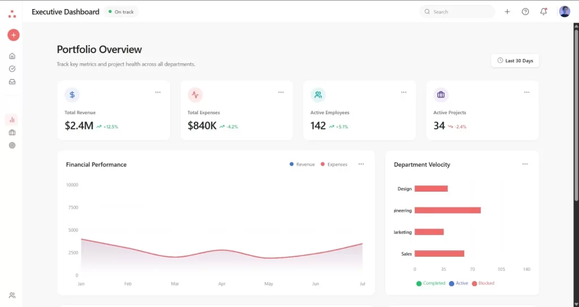
Task: Open the briefcase portfolios sidebar icon
Action: click(12, 132)
